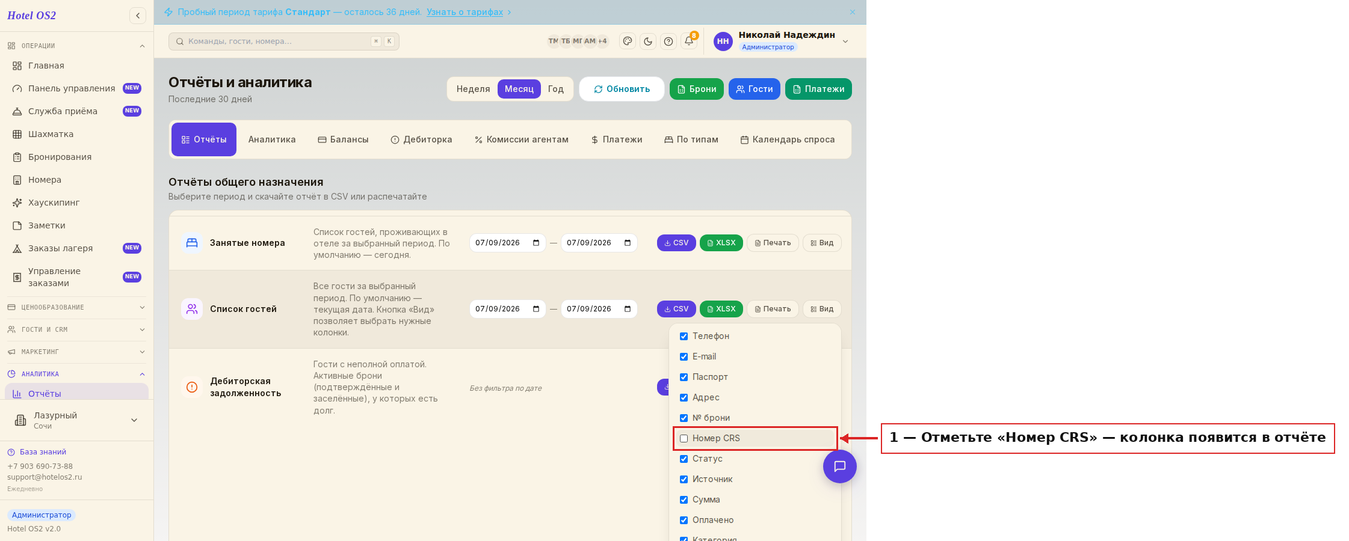Uncheck the Статус column checkbox
This screenshot has width=1349, height=541.
coord(684,459)
